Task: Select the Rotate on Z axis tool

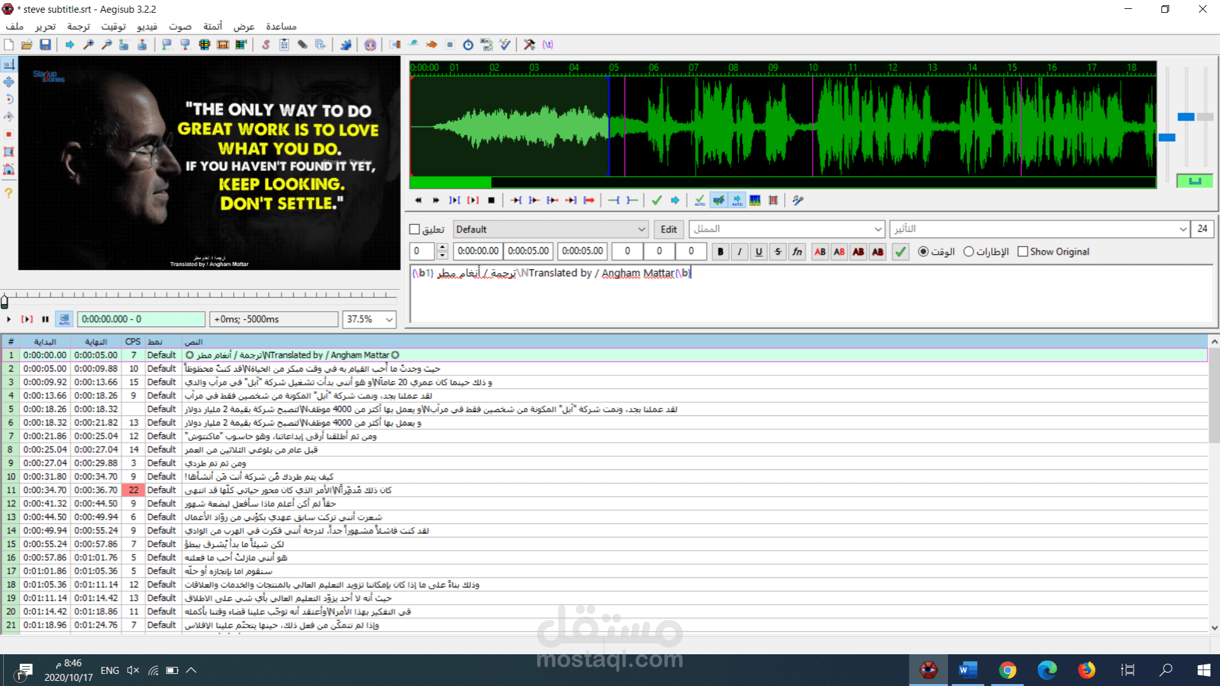Action: (x=9, y=99)
